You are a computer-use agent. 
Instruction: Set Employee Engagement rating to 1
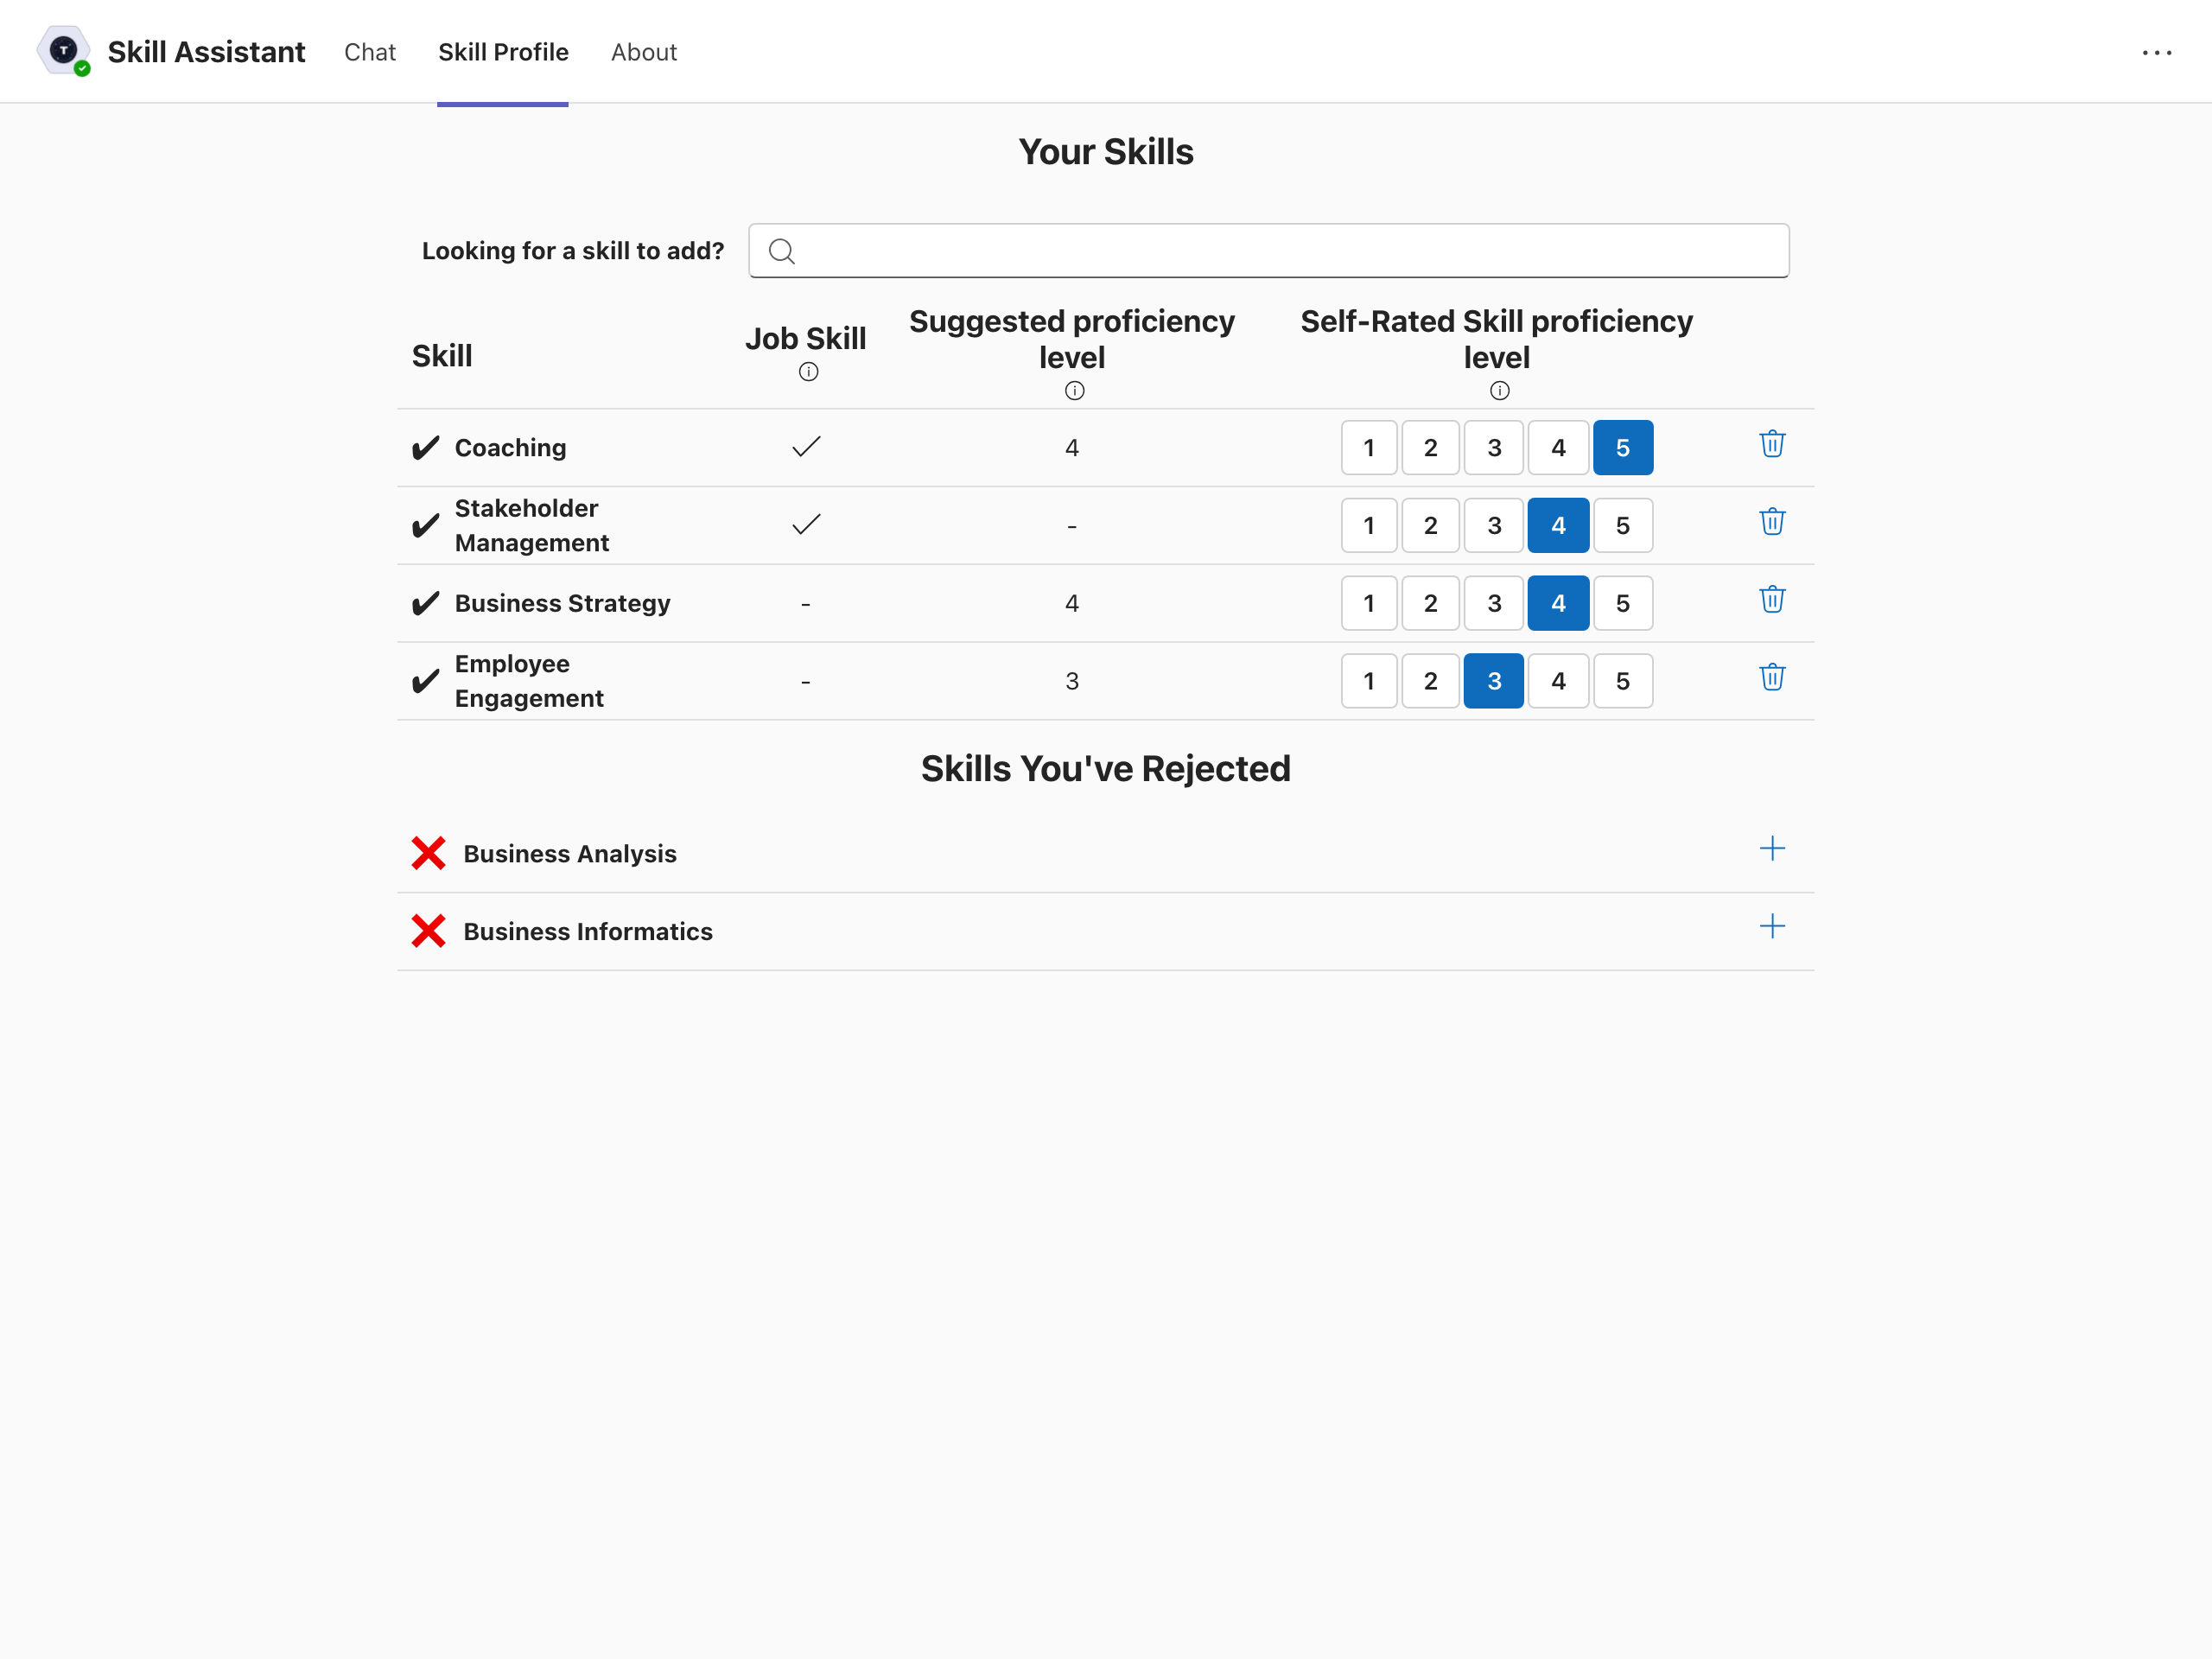1368,681
